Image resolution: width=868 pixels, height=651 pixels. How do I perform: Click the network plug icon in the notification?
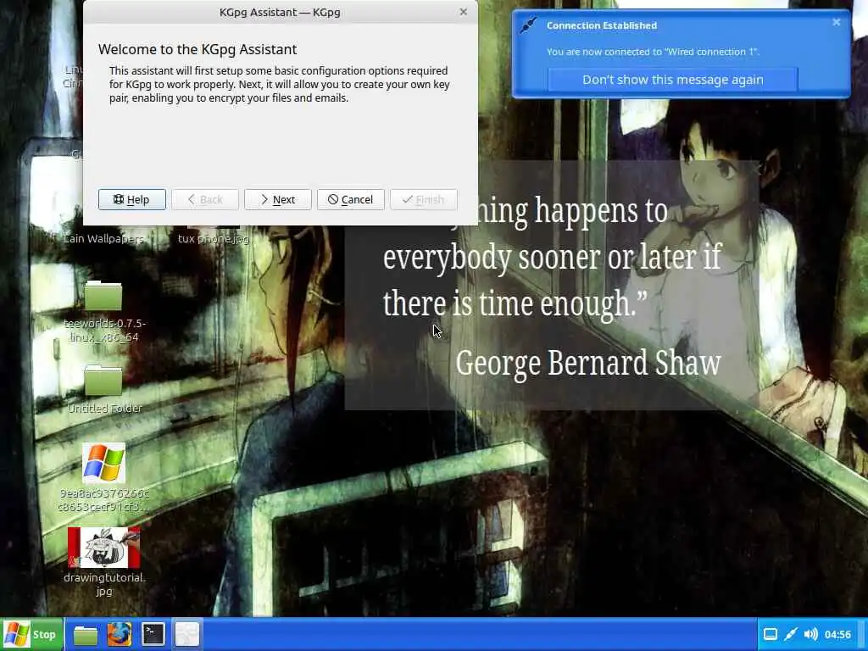[x=528, y=25]
